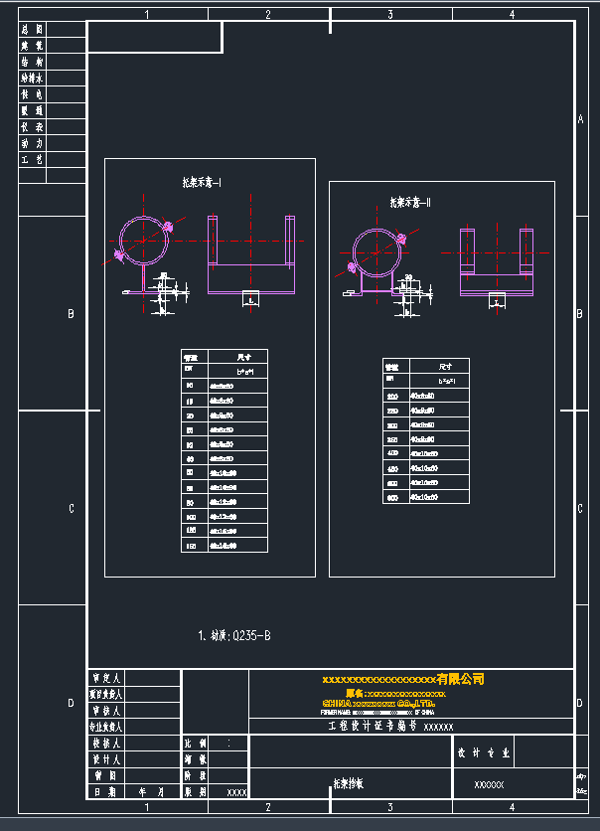The width and height of the screenshot is (600, 831).
Task: Click column marker 4 on top border
Action: pos(512,14)
